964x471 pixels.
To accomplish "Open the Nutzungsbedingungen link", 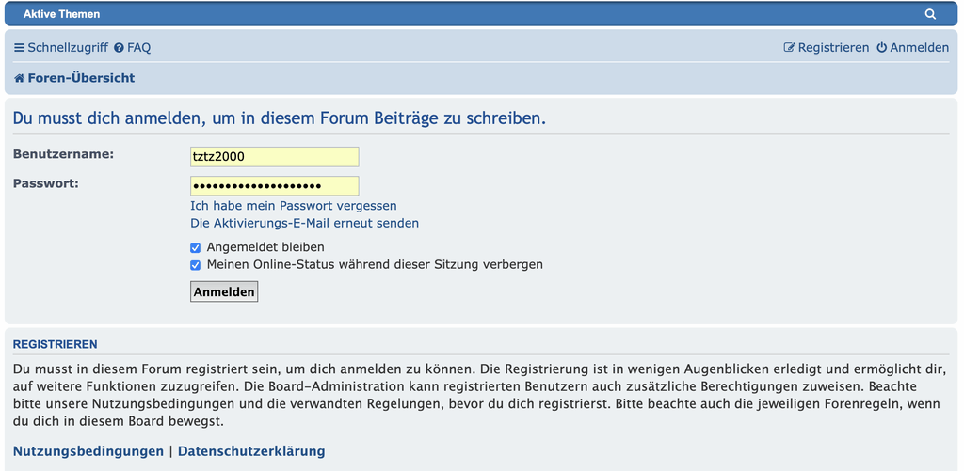I will coord(88,451).
